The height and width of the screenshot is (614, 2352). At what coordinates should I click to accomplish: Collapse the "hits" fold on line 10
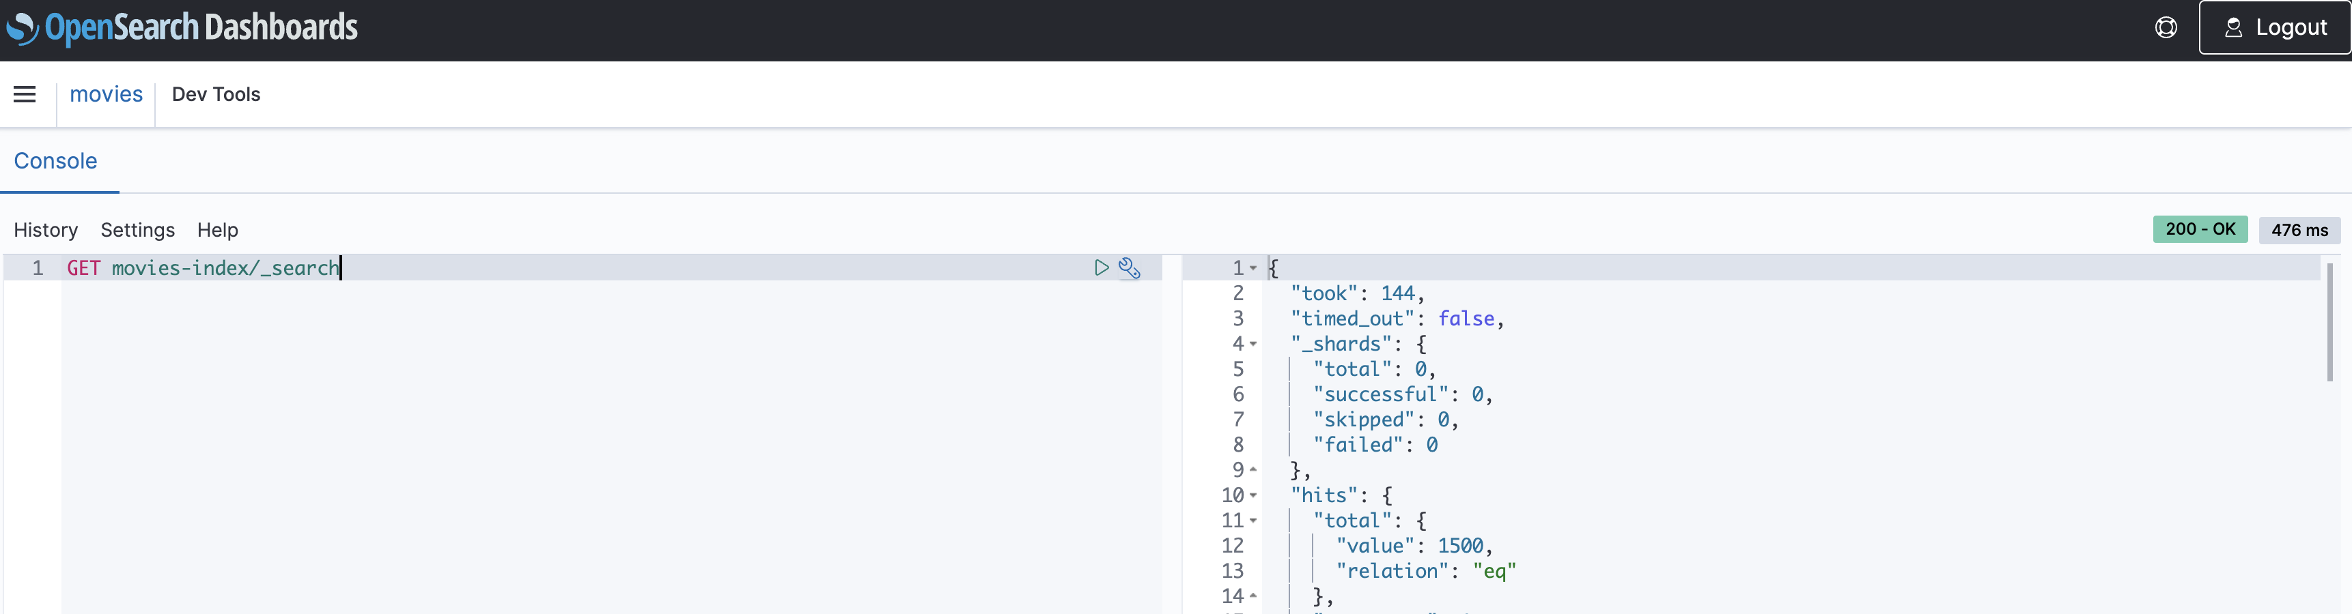click(x=1252, y=495)
